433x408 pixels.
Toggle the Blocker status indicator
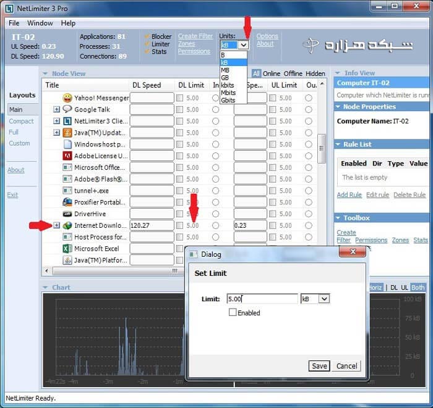point(147,36)
